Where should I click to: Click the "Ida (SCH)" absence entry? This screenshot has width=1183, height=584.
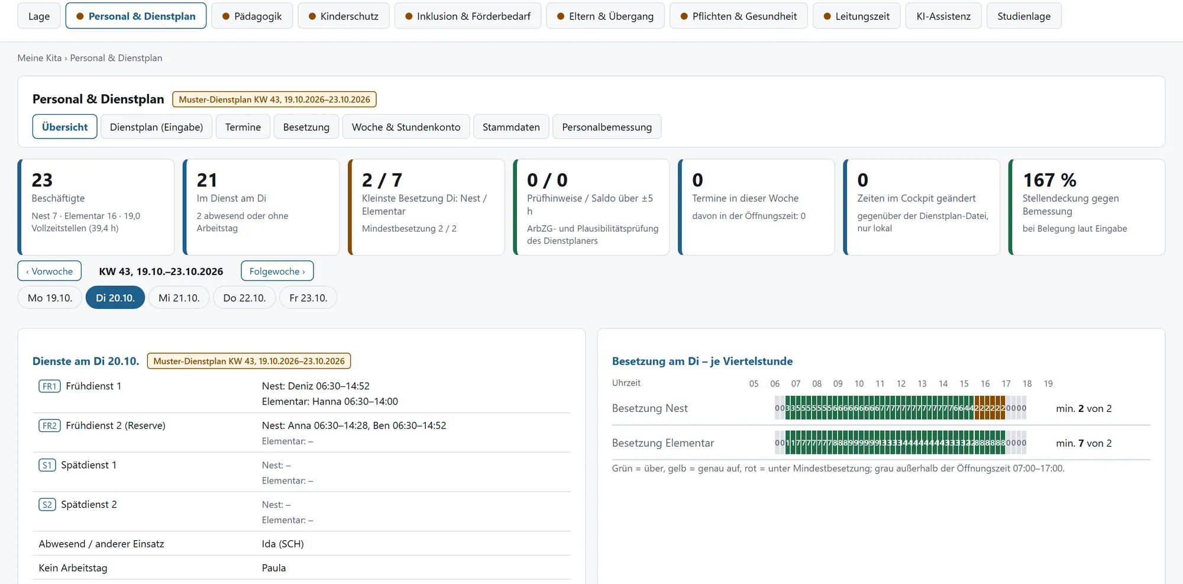click(283, 544)
